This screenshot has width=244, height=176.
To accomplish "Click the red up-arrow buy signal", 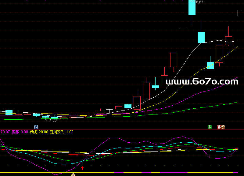I will (x=82, y=168).
